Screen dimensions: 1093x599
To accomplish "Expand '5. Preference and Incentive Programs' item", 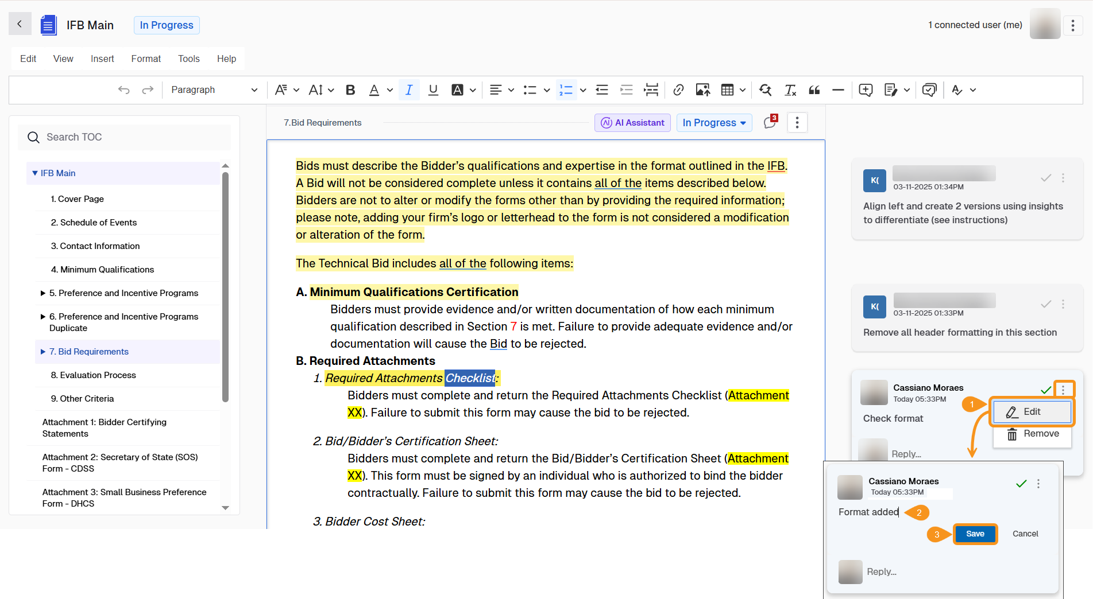I will point(43,293).
